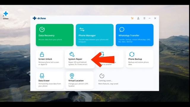
Task: Minimize the dr.fone window
Action: click(x=150, y=18)
